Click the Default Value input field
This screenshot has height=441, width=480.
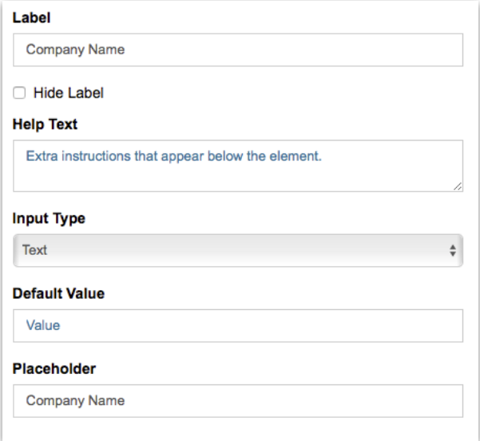(x=238, y=325)
